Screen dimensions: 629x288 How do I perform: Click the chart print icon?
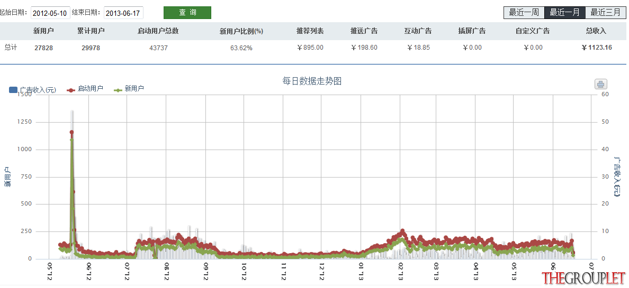600,84
